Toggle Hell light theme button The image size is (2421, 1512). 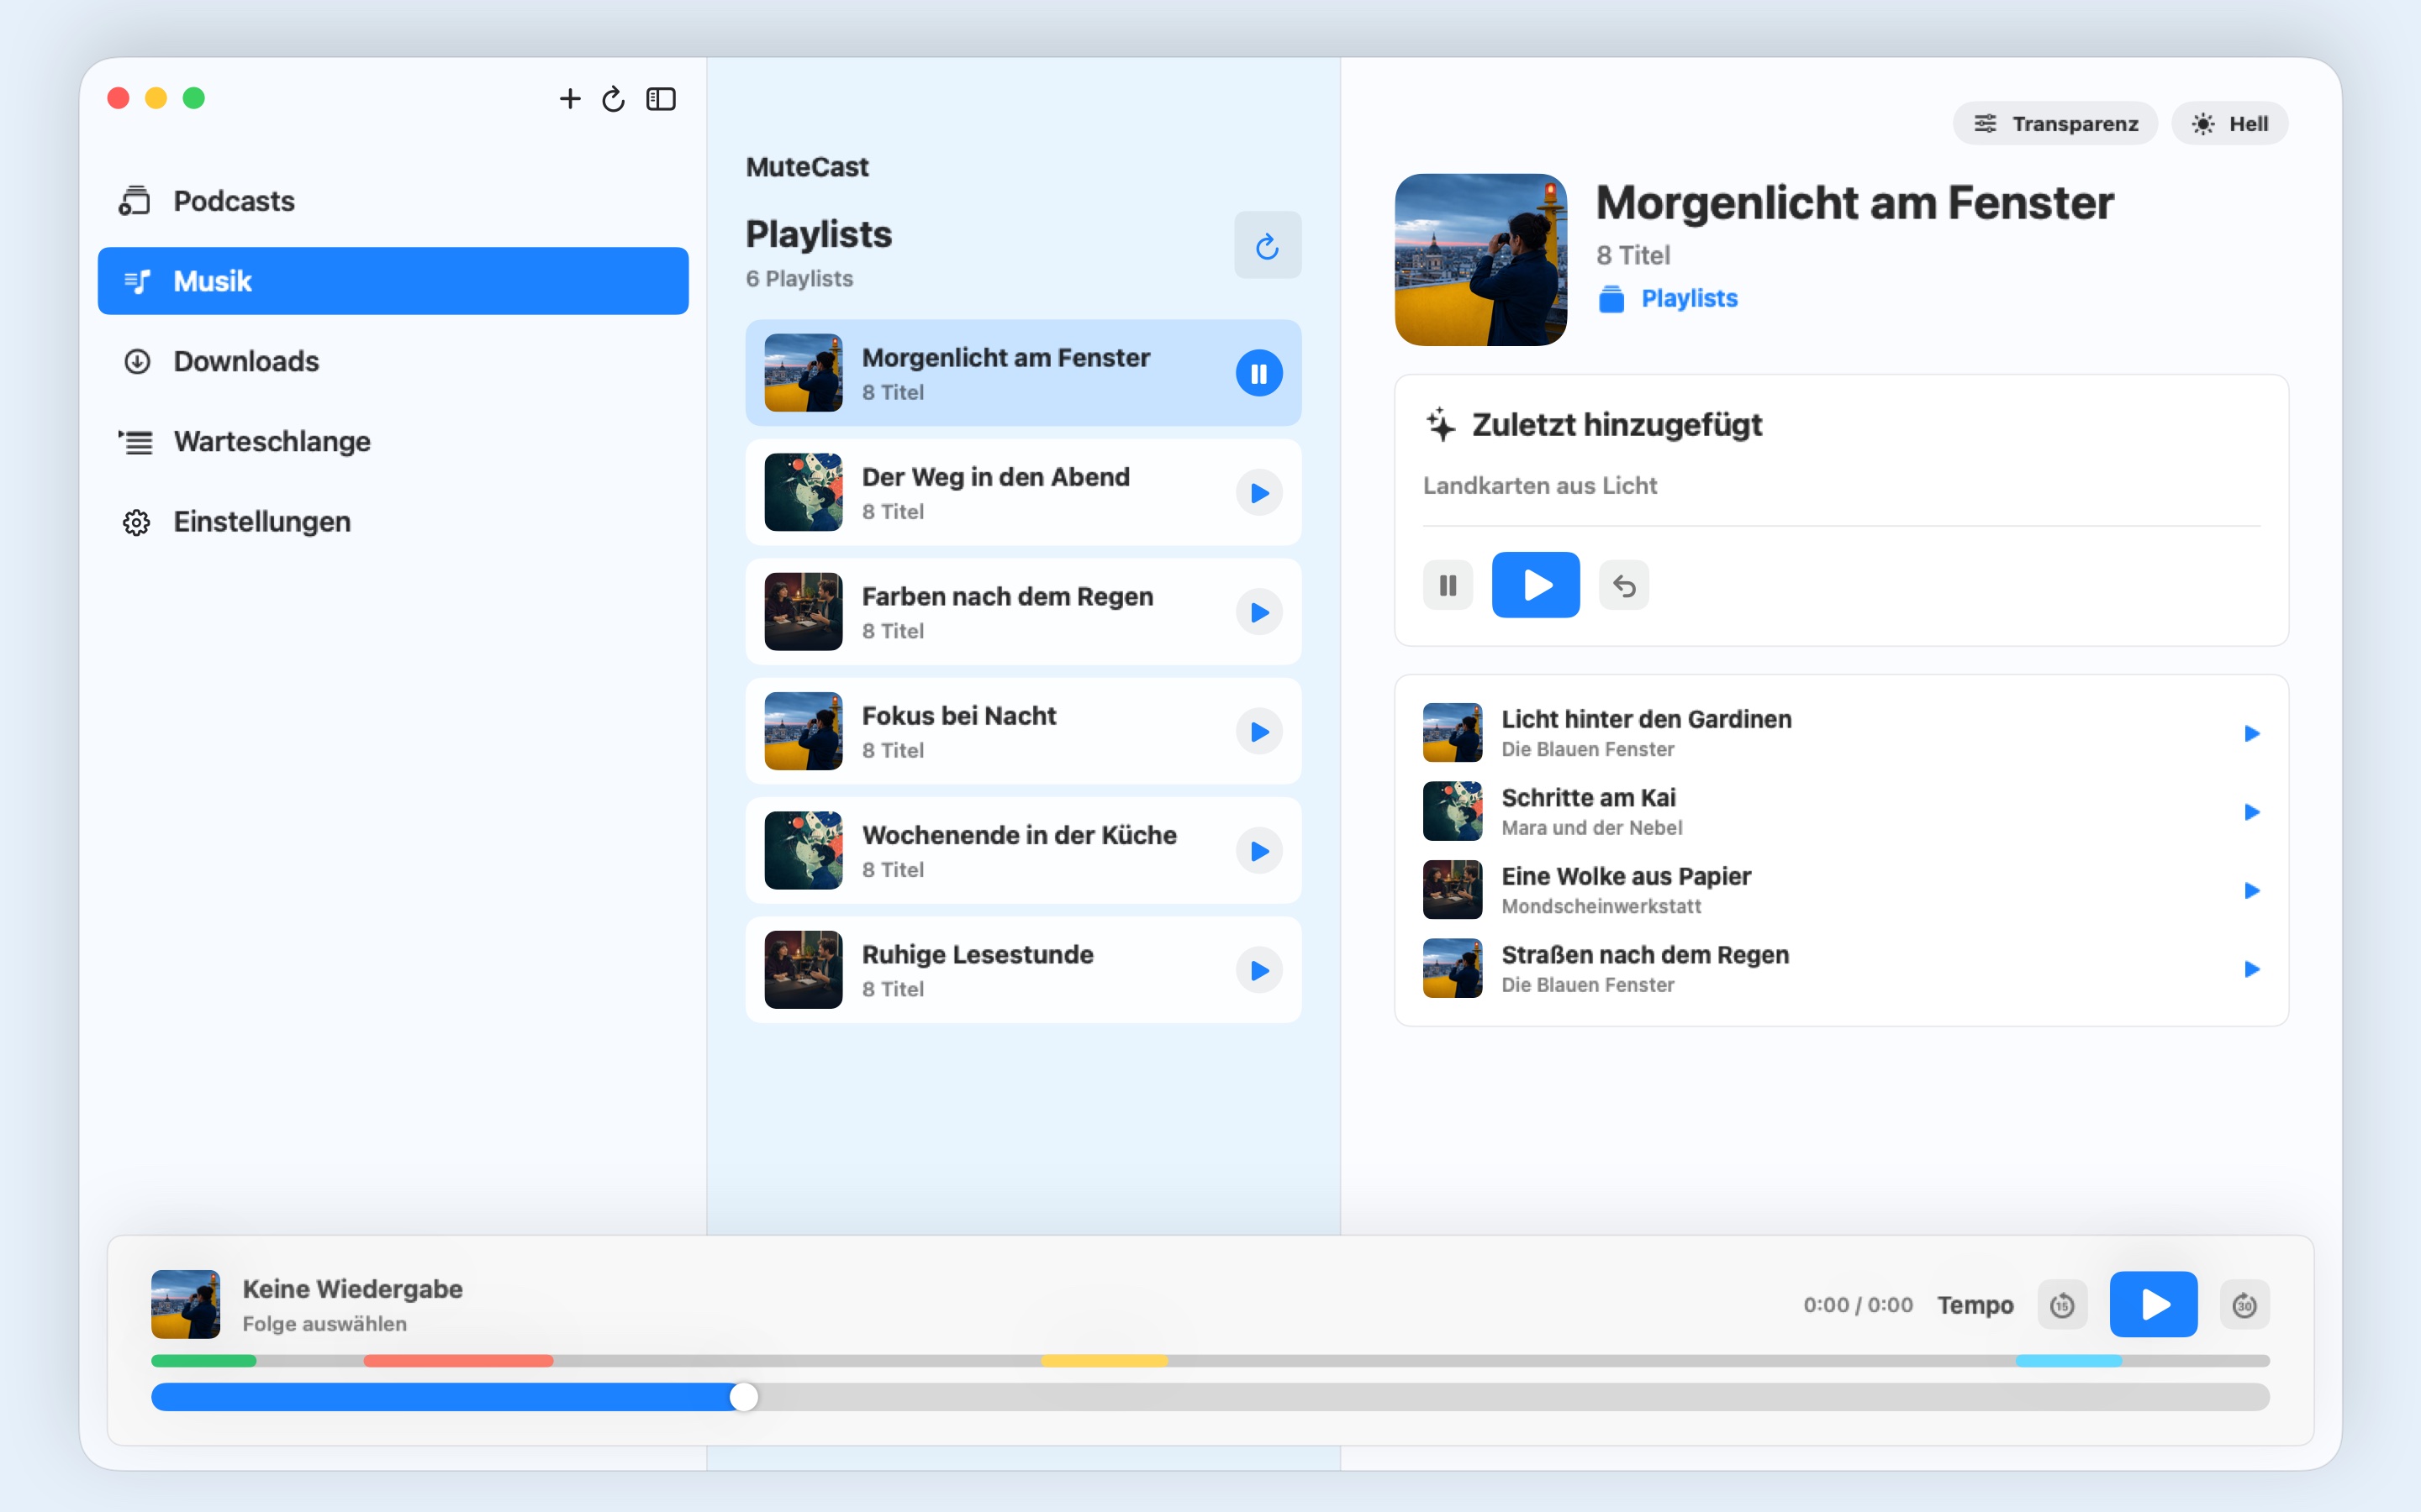pos(2230,123)
